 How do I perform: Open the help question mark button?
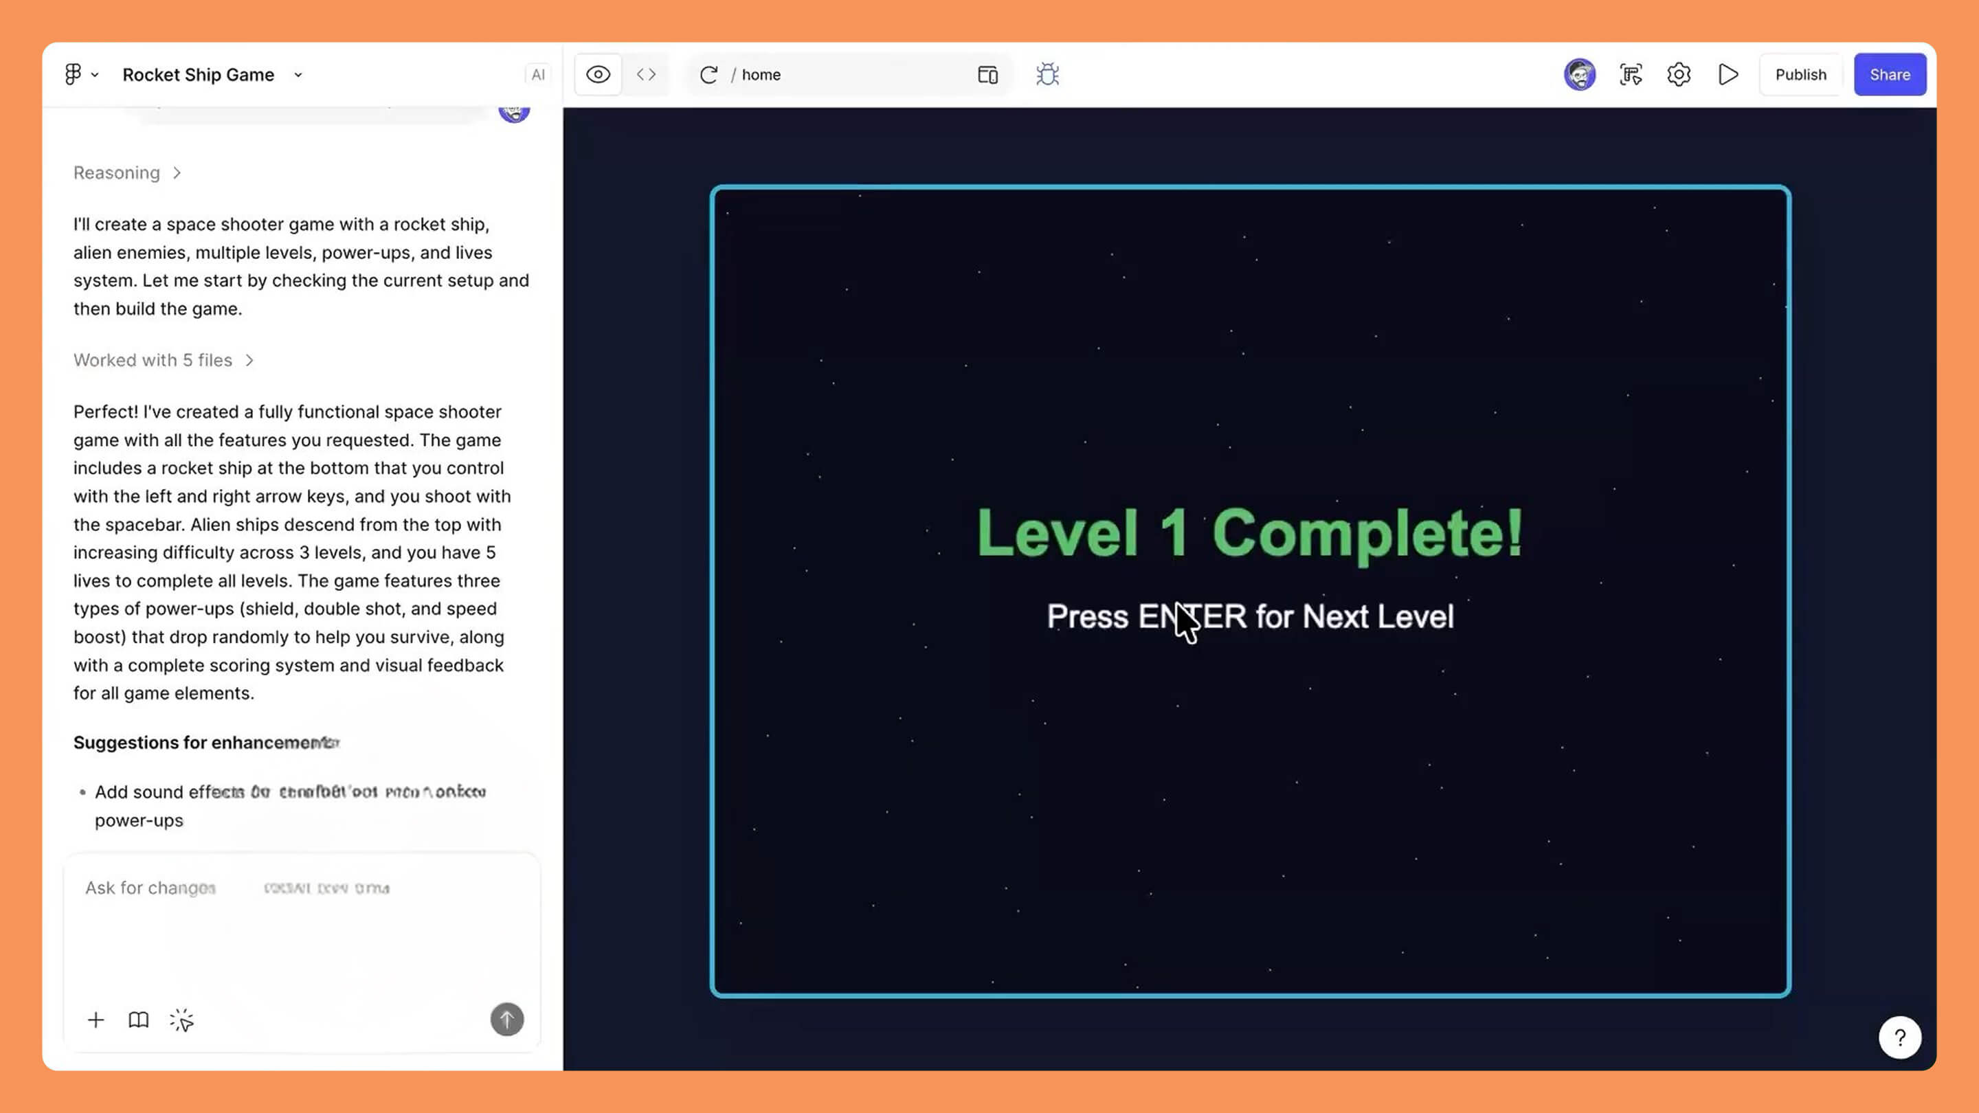1899,1037
